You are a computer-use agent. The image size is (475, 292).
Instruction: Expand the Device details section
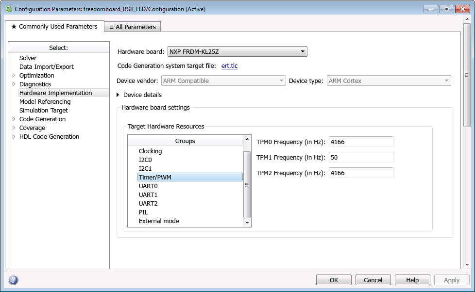(118, 95)
